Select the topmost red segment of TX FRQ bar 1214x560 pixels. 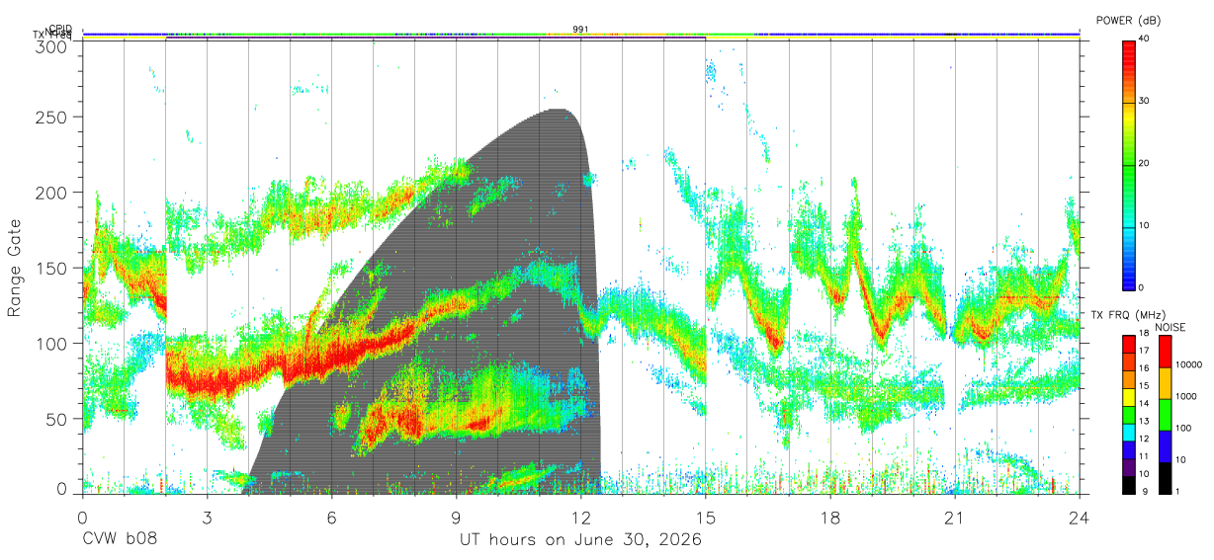(1128, 345)
